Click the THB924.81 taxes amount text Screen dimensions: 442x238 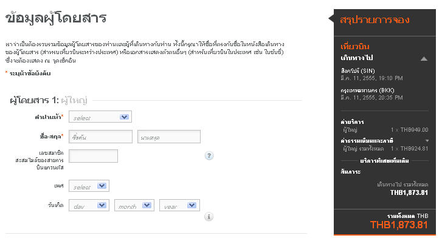tap(414, 149)
